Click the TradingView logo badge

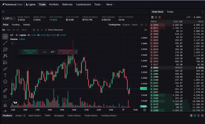[x=15, y=103]
